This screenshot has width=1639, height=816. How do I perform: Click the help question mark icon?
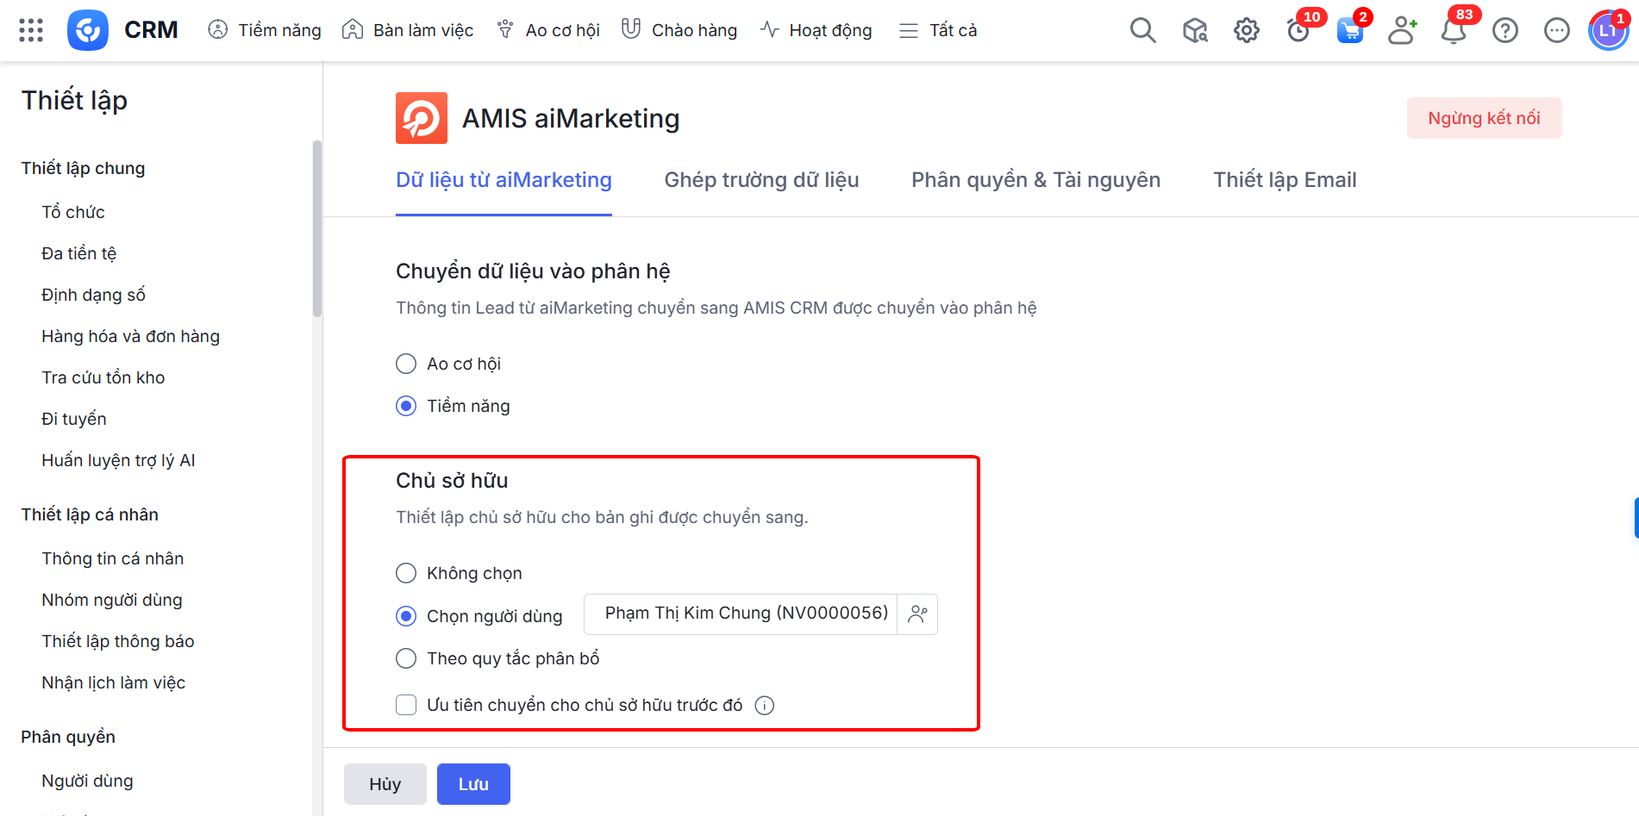[1505, 31]
